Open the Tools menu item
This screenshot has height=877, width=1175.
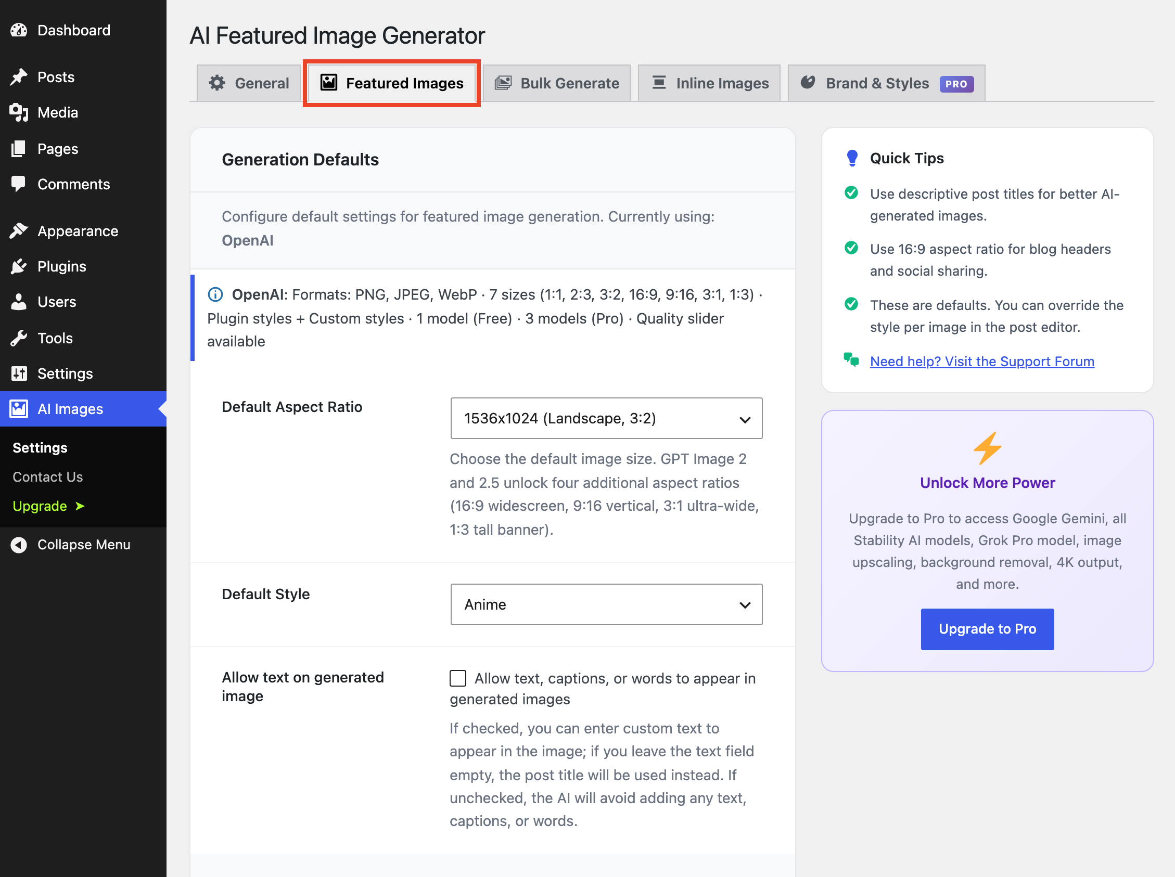83,338
